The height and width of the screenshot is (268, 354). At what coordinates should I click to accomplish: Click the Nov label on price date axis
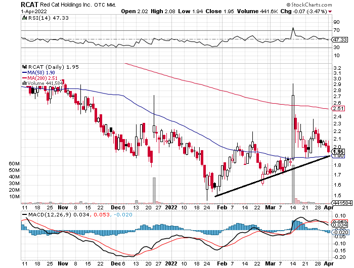pos(63,207)
